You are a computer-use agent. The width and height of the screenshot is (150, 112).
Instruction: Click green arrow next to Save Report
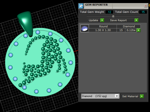tap(136, 20)
